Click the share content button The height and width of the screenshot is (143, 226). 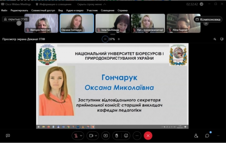[x=106, y=136]
